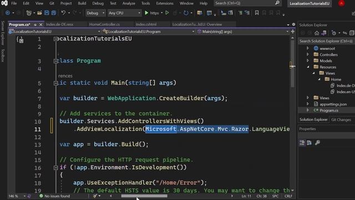Click the SPC indentation indicator
Screen dimensions: 355x200
pyautogui.click(x=275, y=196)
